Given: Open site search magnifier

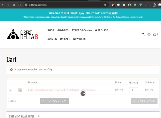Looking at the screenshot, I should (x=143, y=35).
